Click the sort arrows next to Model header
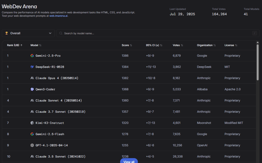The image size is (262, 163). point(40,45)
